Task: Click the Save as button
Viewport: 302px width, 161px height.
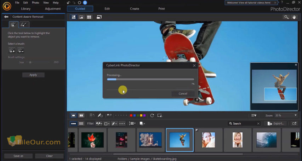Action: 18,156
